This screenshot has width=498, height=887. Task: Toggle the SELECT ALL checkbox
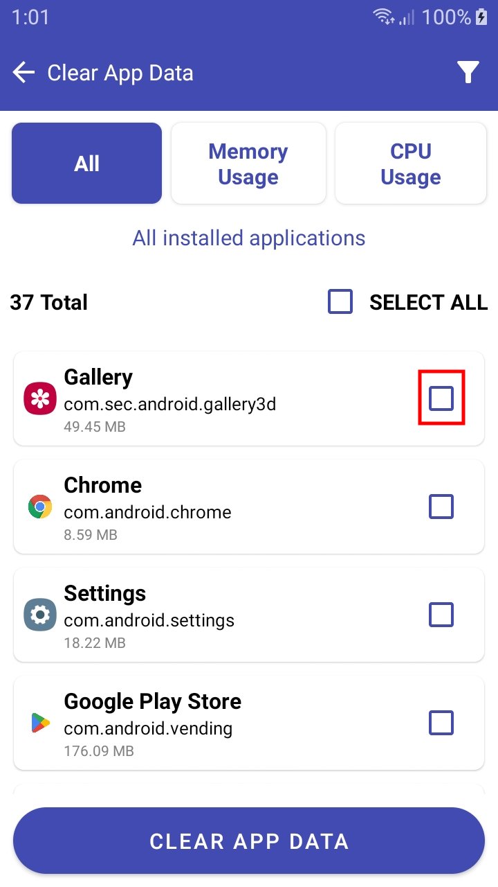340,302
